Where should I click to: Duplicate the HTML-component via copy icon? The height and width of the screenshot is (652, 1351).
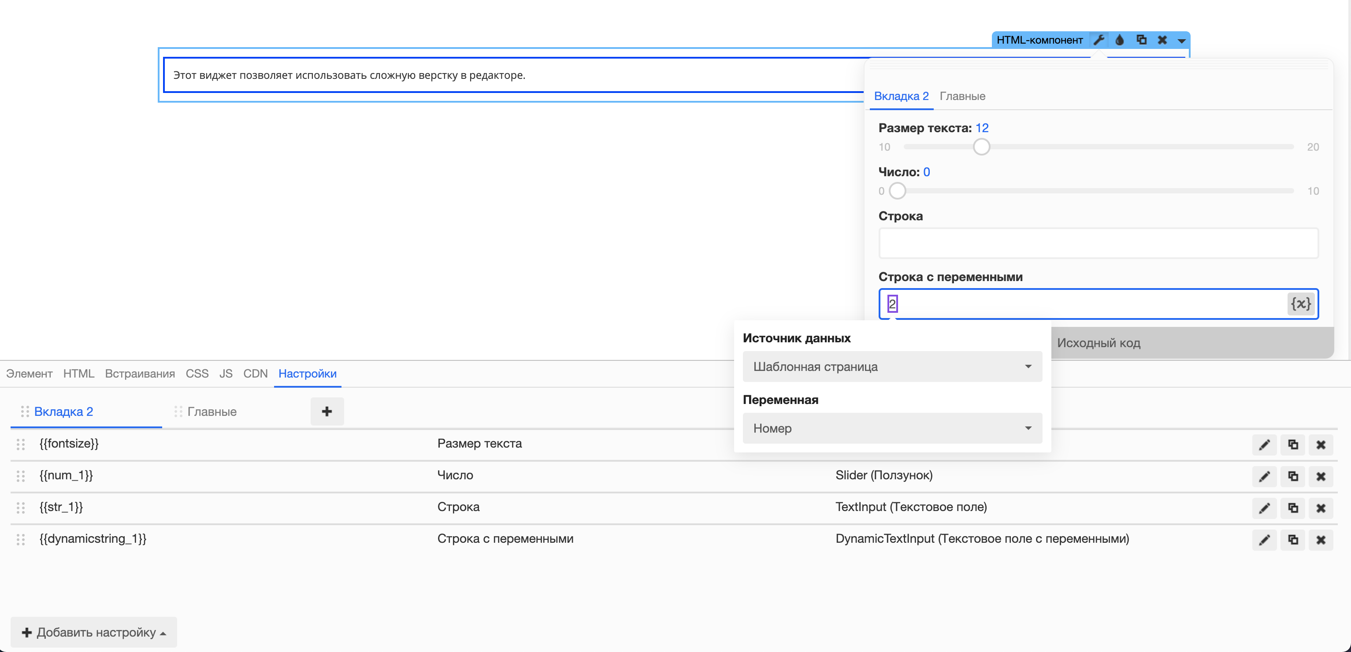(1141, 40)
